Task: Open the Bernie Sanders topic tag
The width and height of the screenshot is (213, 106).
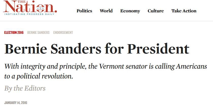Action: pos(38,33)
